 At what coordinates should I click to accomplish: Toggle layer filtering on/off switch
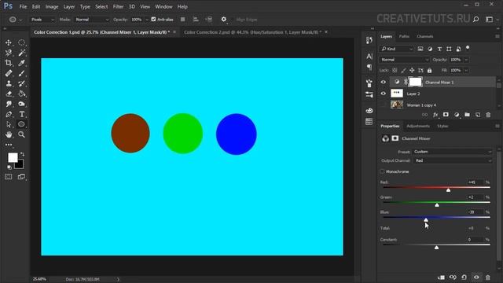coord(468,48)
